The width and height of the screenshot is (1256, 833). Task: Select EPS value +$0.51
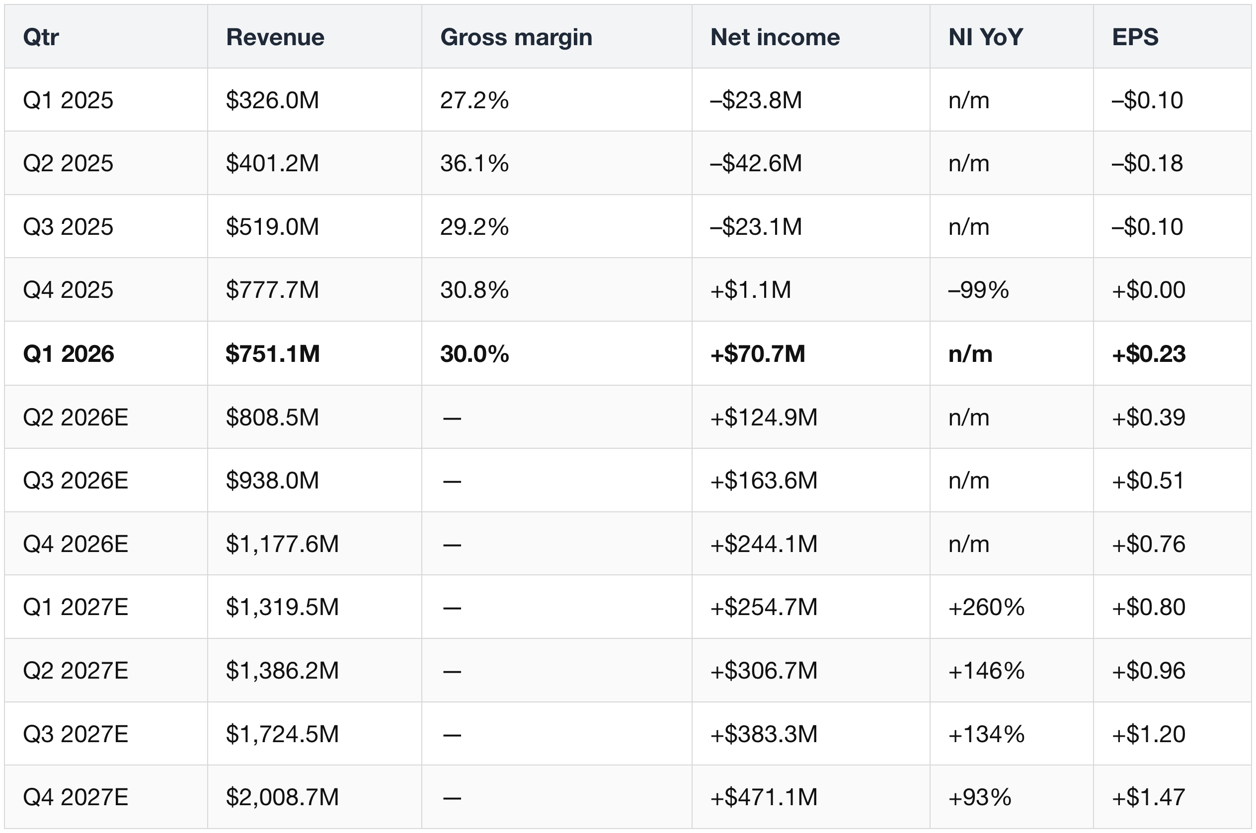coord(1148,480)
